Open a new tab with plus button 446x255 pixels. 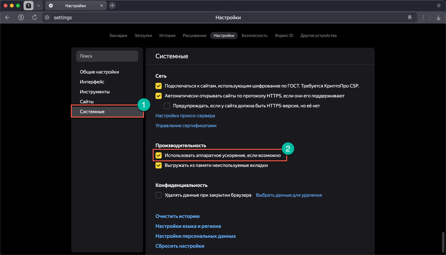[x=112, y=5]
